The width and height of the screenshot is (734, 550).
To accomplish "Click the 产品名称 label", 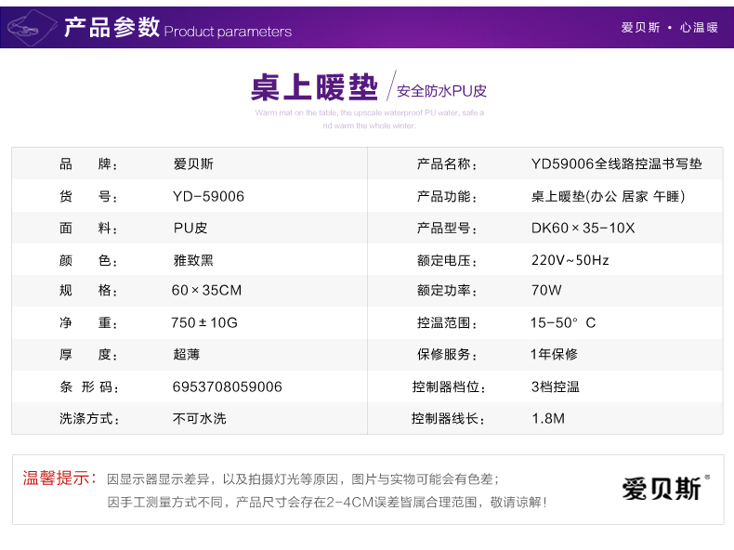I will click(x=447, y=164).
